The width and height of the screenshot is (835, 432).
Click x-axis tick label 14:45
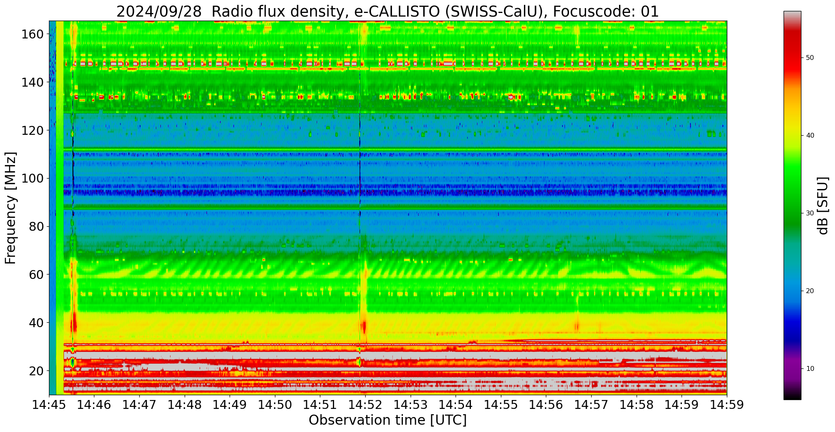click(x=49, y=404)
